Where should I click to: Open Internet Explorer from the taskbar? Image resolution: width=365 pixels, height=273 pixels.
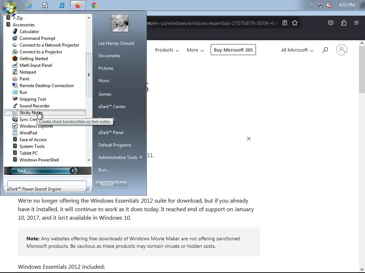tap(29, 5)
